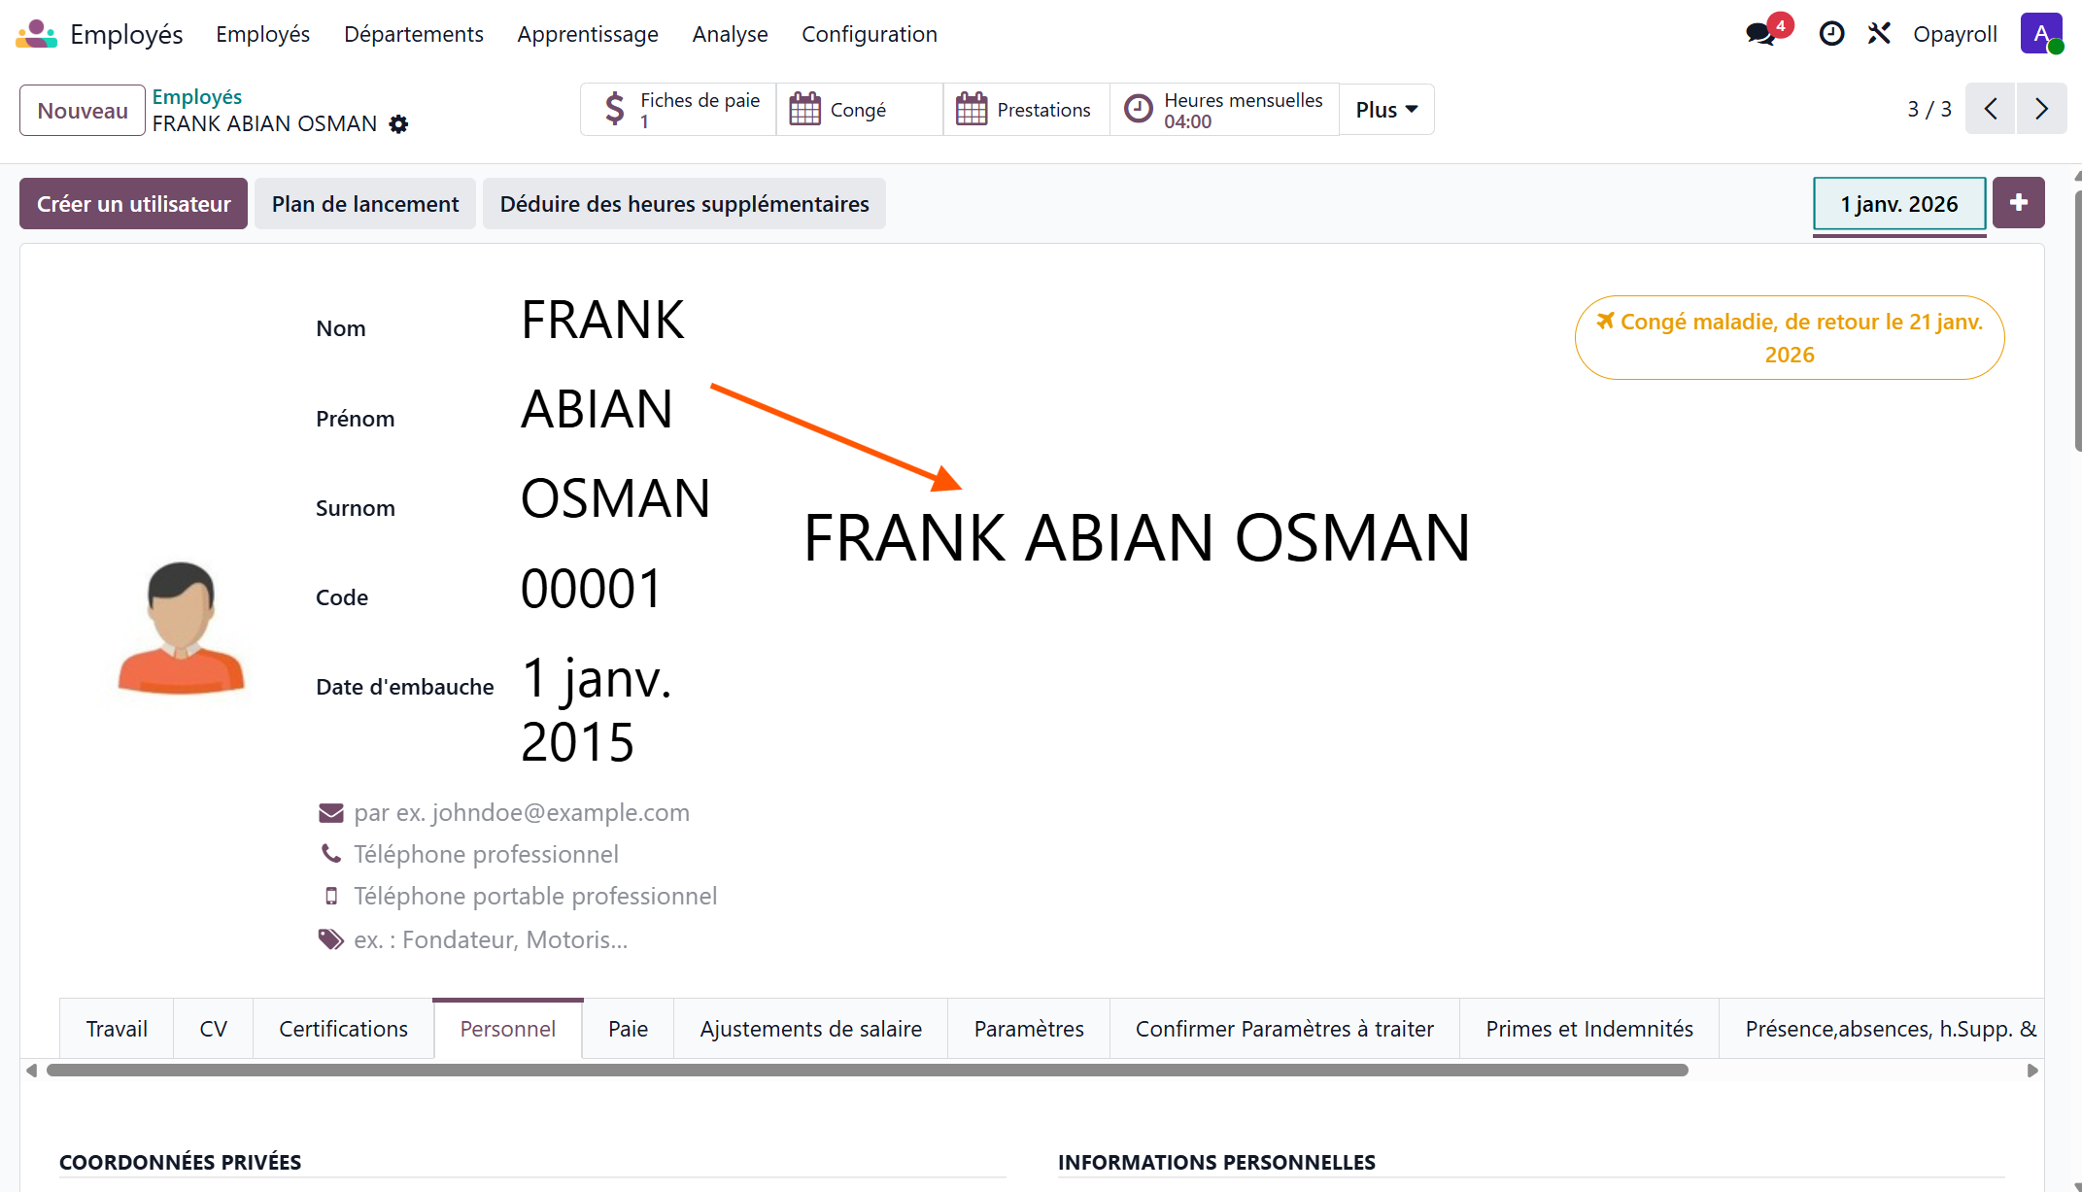Click the tags icon next to Fondateur placeholder
This screenshot has width=2082, height=1192.
[x=330, y=938]
